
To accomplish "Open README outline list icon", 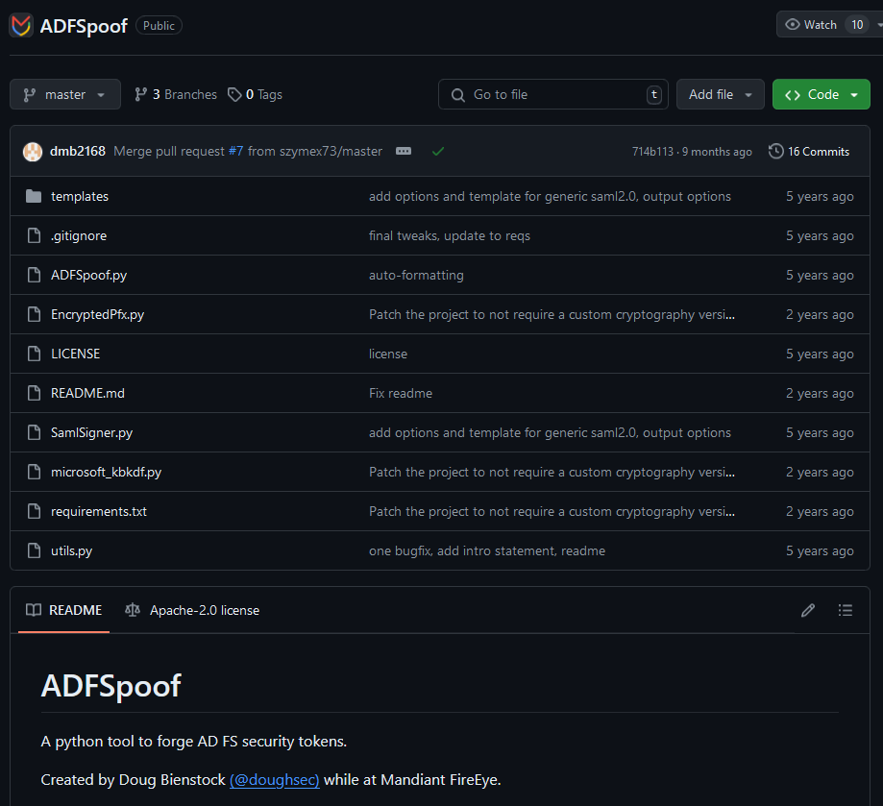I will click(x=845, y=610).
